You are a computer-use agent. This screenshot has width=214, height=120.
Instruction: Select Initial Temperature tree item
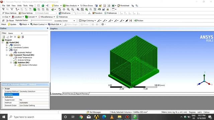(25, 58)
